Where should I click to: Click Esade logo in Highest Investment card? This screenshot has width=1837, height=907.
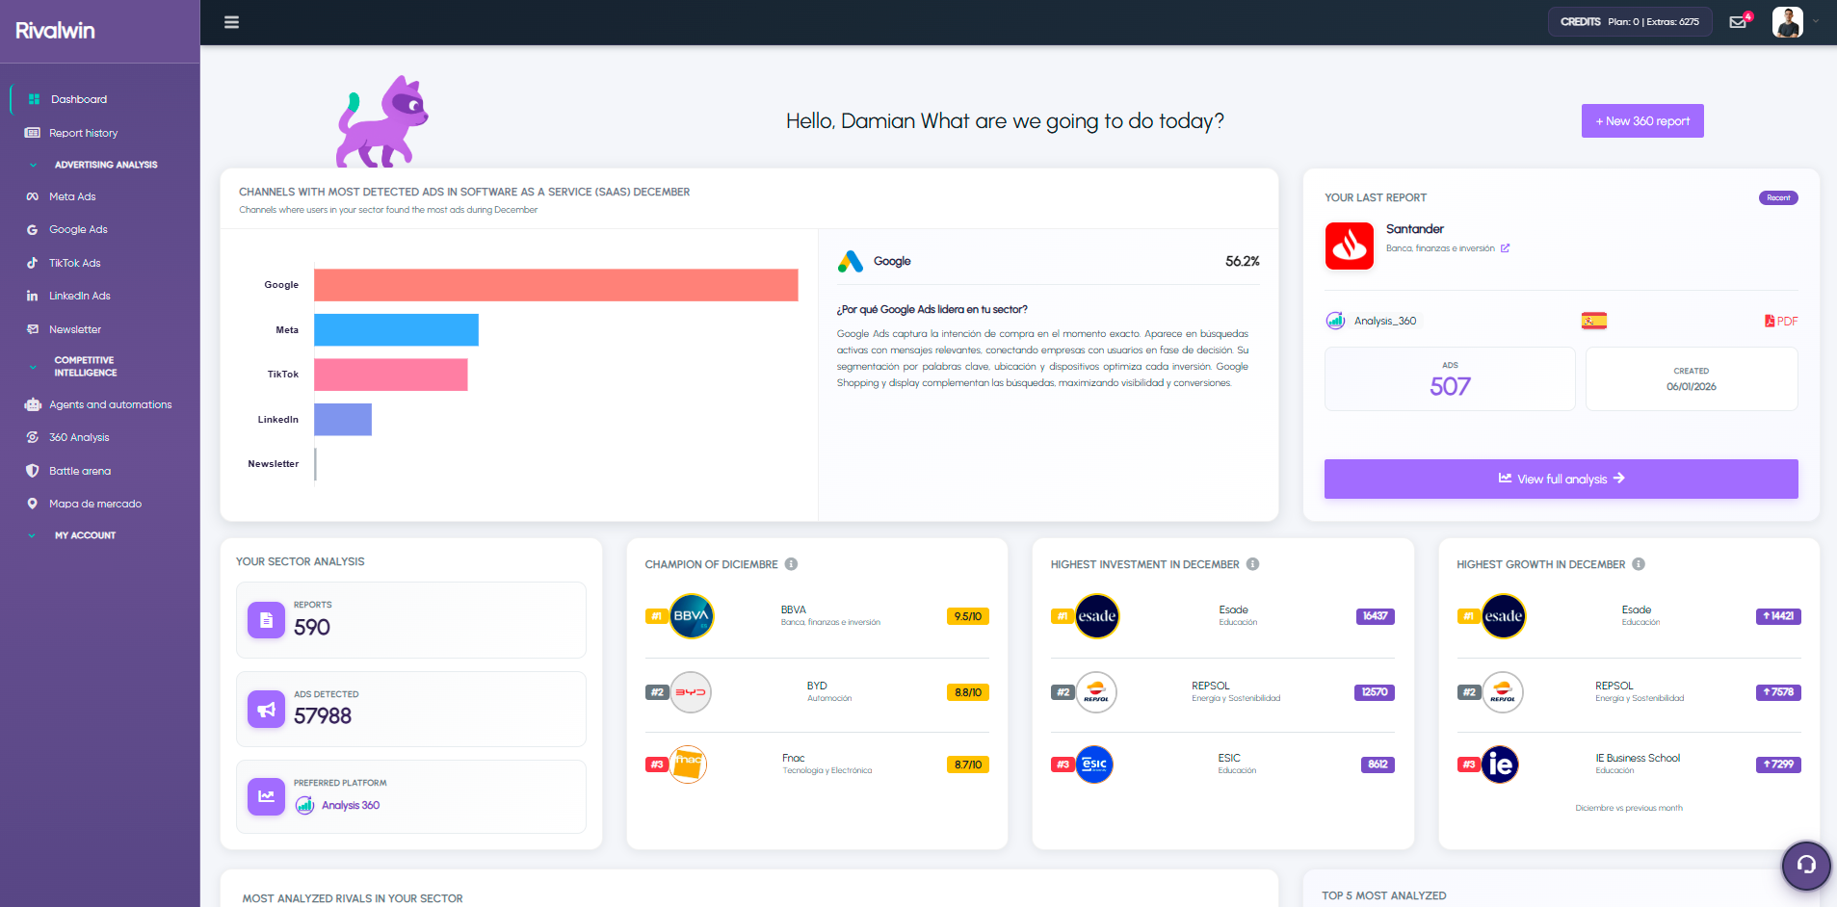(1096, 616)
